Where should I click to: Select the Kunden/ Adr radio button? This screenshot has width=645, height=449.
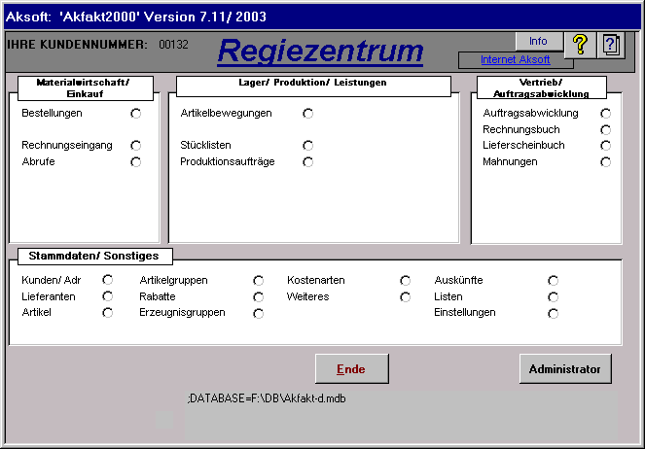tap(107, 280)
